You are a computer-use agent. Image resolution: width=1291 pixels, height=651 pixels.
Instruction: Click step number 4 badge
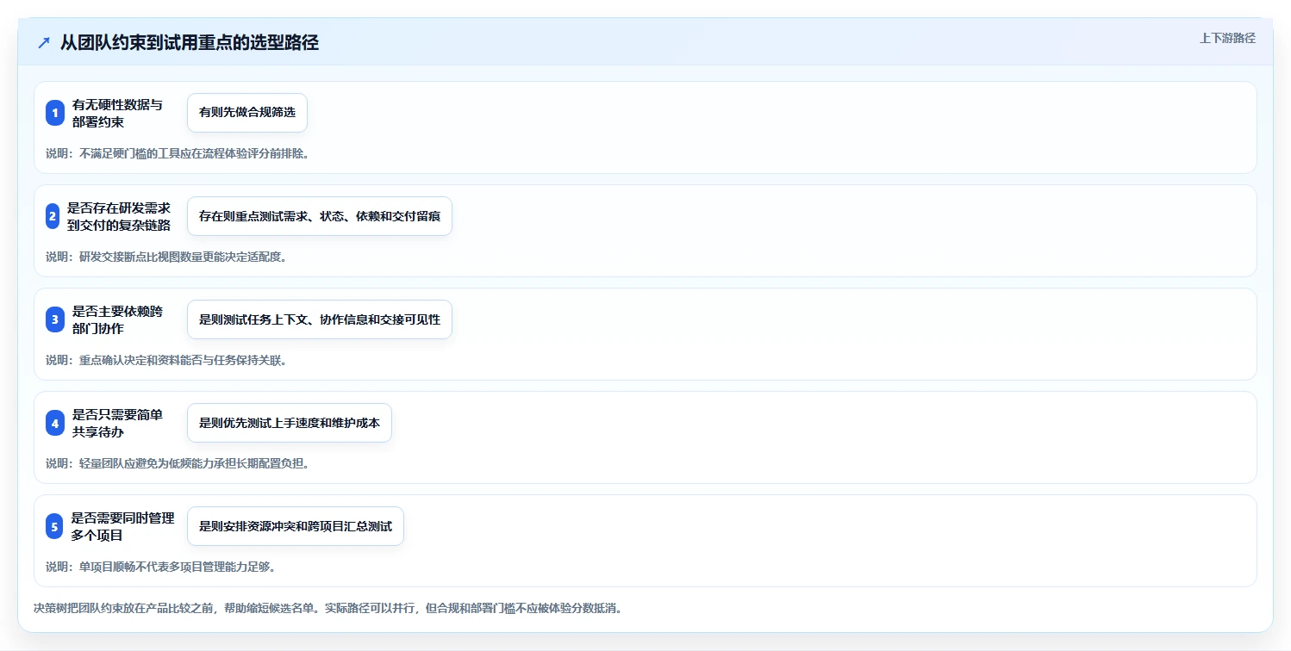coord(55,423)
